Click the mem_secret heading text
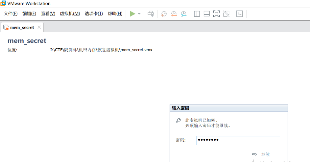Viewport: 310px width, 162px height. click(27, 41)
